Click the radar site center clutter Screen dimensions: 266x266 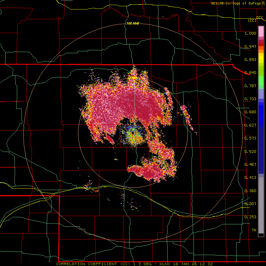pos(134,134)
